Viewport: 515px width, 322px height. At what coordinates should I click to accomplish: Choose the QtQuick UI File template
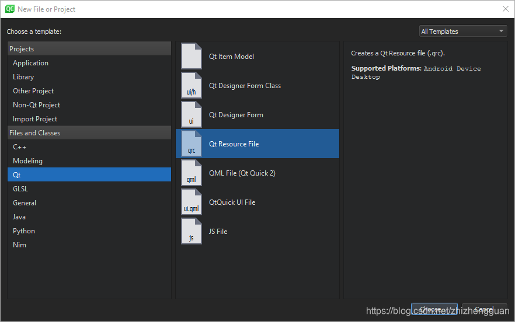click(257, 202)
